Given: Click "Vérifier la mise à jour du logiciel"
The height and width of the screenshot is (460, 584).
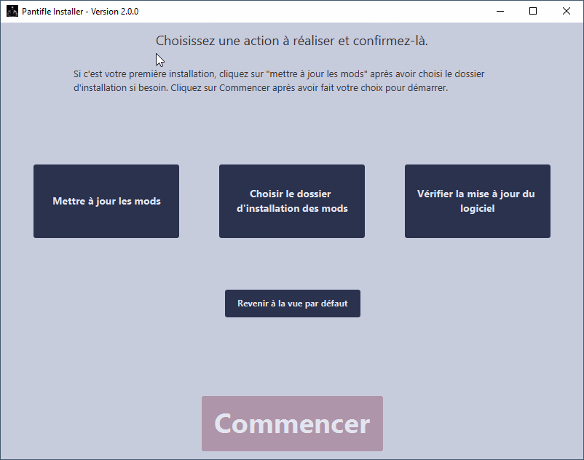Looking at the screenshot, I should coord(477,201).
